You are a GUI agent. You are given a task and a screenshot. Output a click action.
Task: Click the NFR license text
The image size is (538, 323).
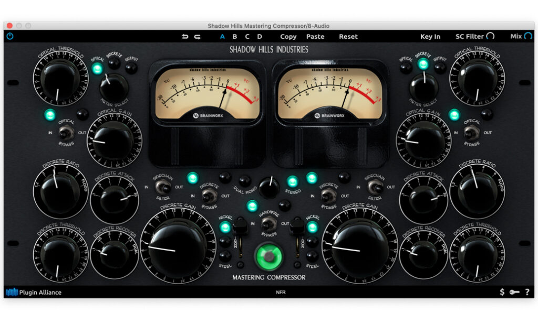(281, 292)
